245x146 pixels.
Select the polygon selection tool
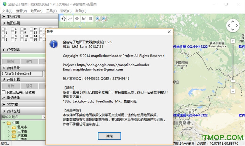[84, 19]
